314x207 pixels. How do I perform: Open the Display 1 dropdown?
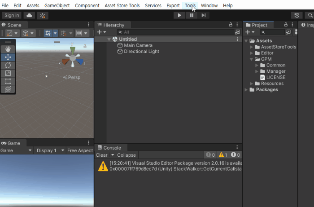[49, 150]
